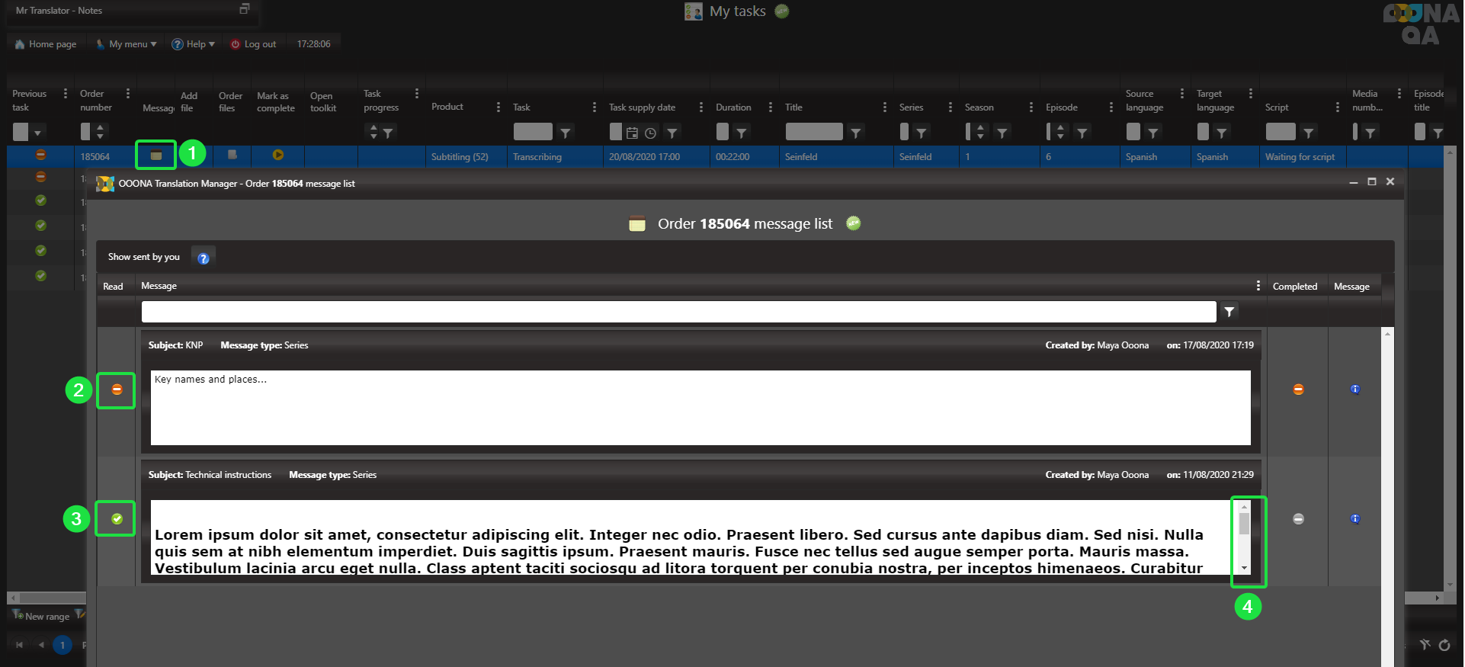The width and height of the screenshot is (1465, 667).
Task: Open the Help dropdown menu
Action: (x=194, y=44)
